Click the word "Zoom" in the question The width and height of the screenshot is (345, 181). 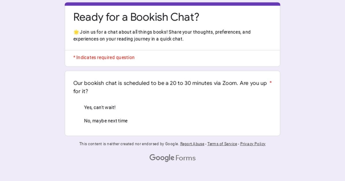pyautogui.click(x=229, y=83)
